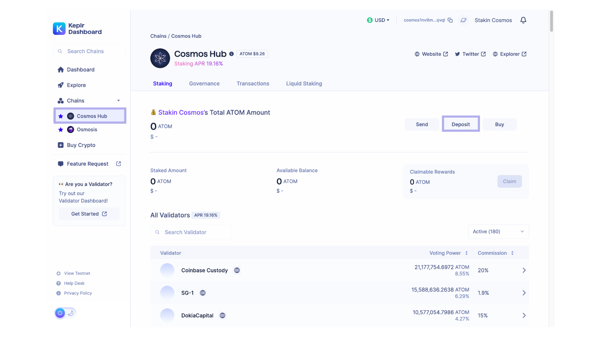602x337 pixels.
Task: Click the Get Started button
Action: 89,214
